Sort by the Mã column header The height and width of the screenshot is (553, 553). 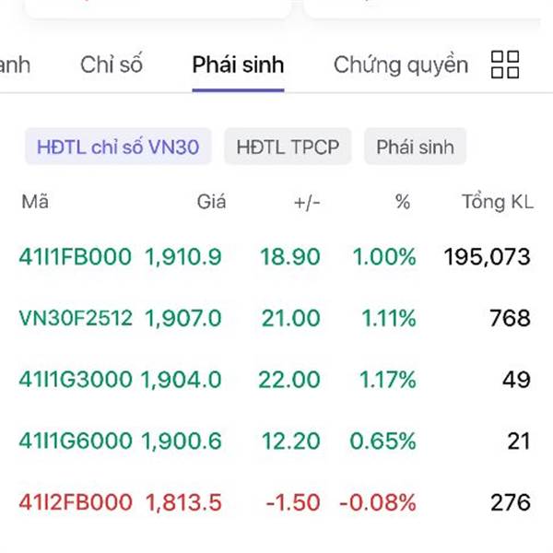coord(35,202)
